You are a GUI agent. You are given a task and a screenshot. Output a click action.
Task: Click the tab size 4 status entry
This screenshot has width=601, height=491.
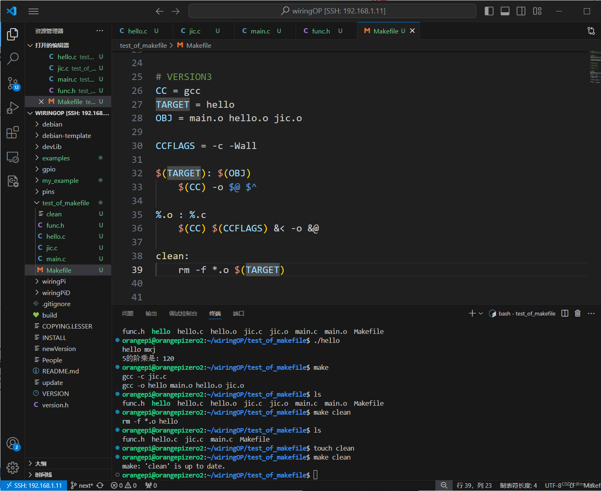click(x=518, y=485)
